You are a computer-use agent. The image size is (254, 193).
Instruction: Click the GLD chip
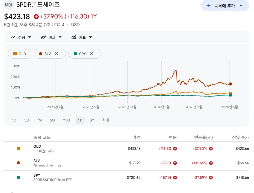coord(20,54)
